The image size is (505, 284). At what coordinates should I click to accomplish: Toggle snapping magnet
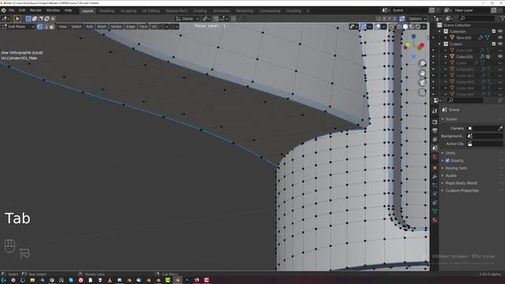point(215,19)
